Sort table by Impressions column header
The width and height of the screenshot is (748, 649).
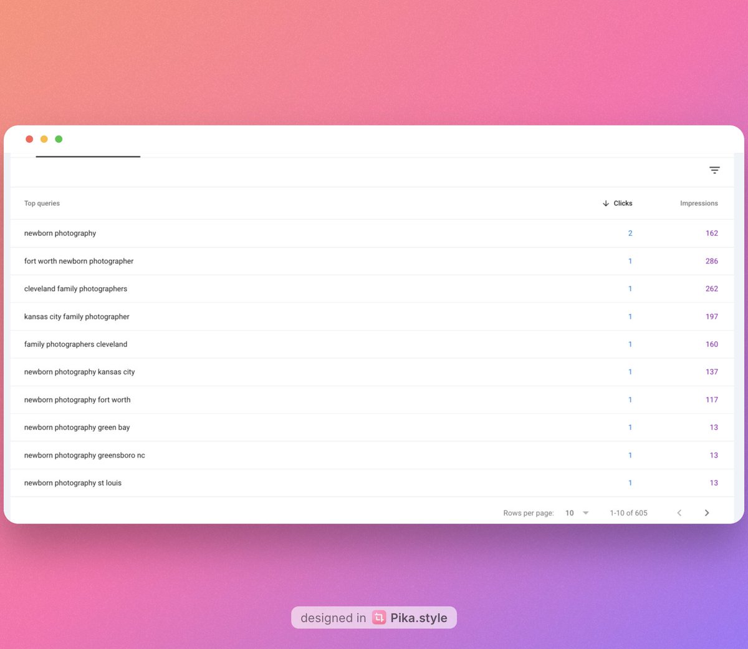(699, 203)
